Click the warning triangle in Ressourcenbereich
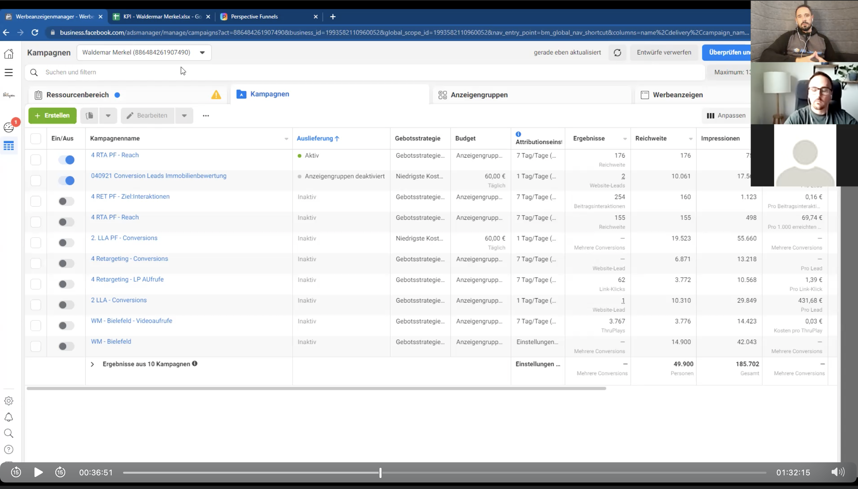The width and height of the screenshot is (858, 489). [216, 95]
